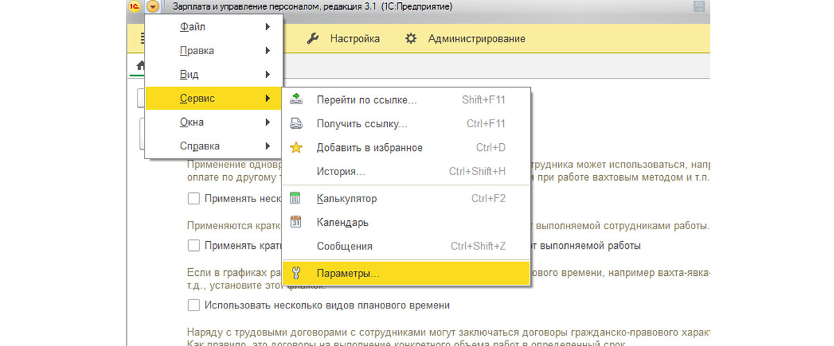Click the save diskette icon in title bar

699,7
